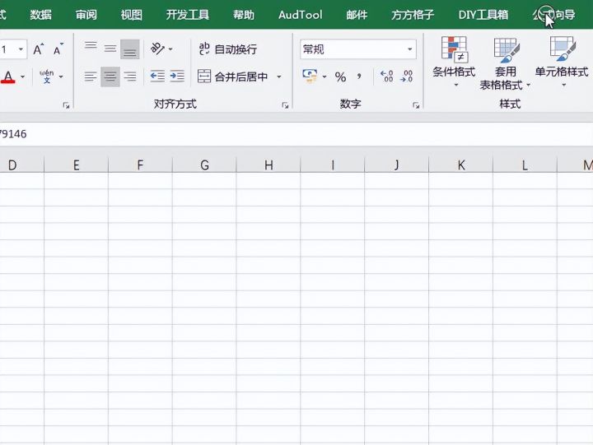The height and width of the screenshot is (445, 593).
Task: Open 邮件 ribbon tab
Action: click(357, 15)
